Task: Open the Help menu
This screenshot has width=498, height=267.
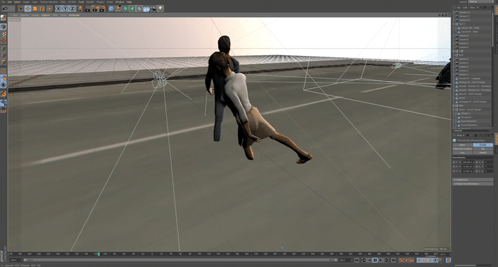Action: (x=129, y=2)
